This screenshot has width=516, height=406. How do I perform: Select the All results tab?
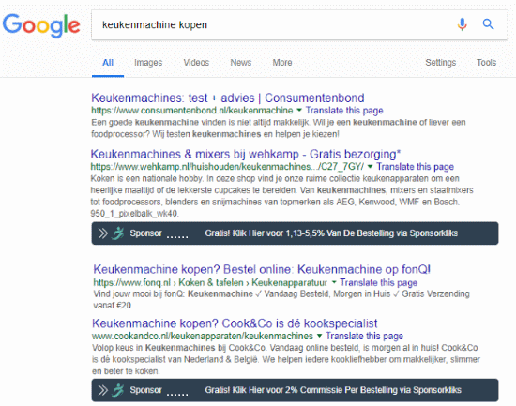108,63
